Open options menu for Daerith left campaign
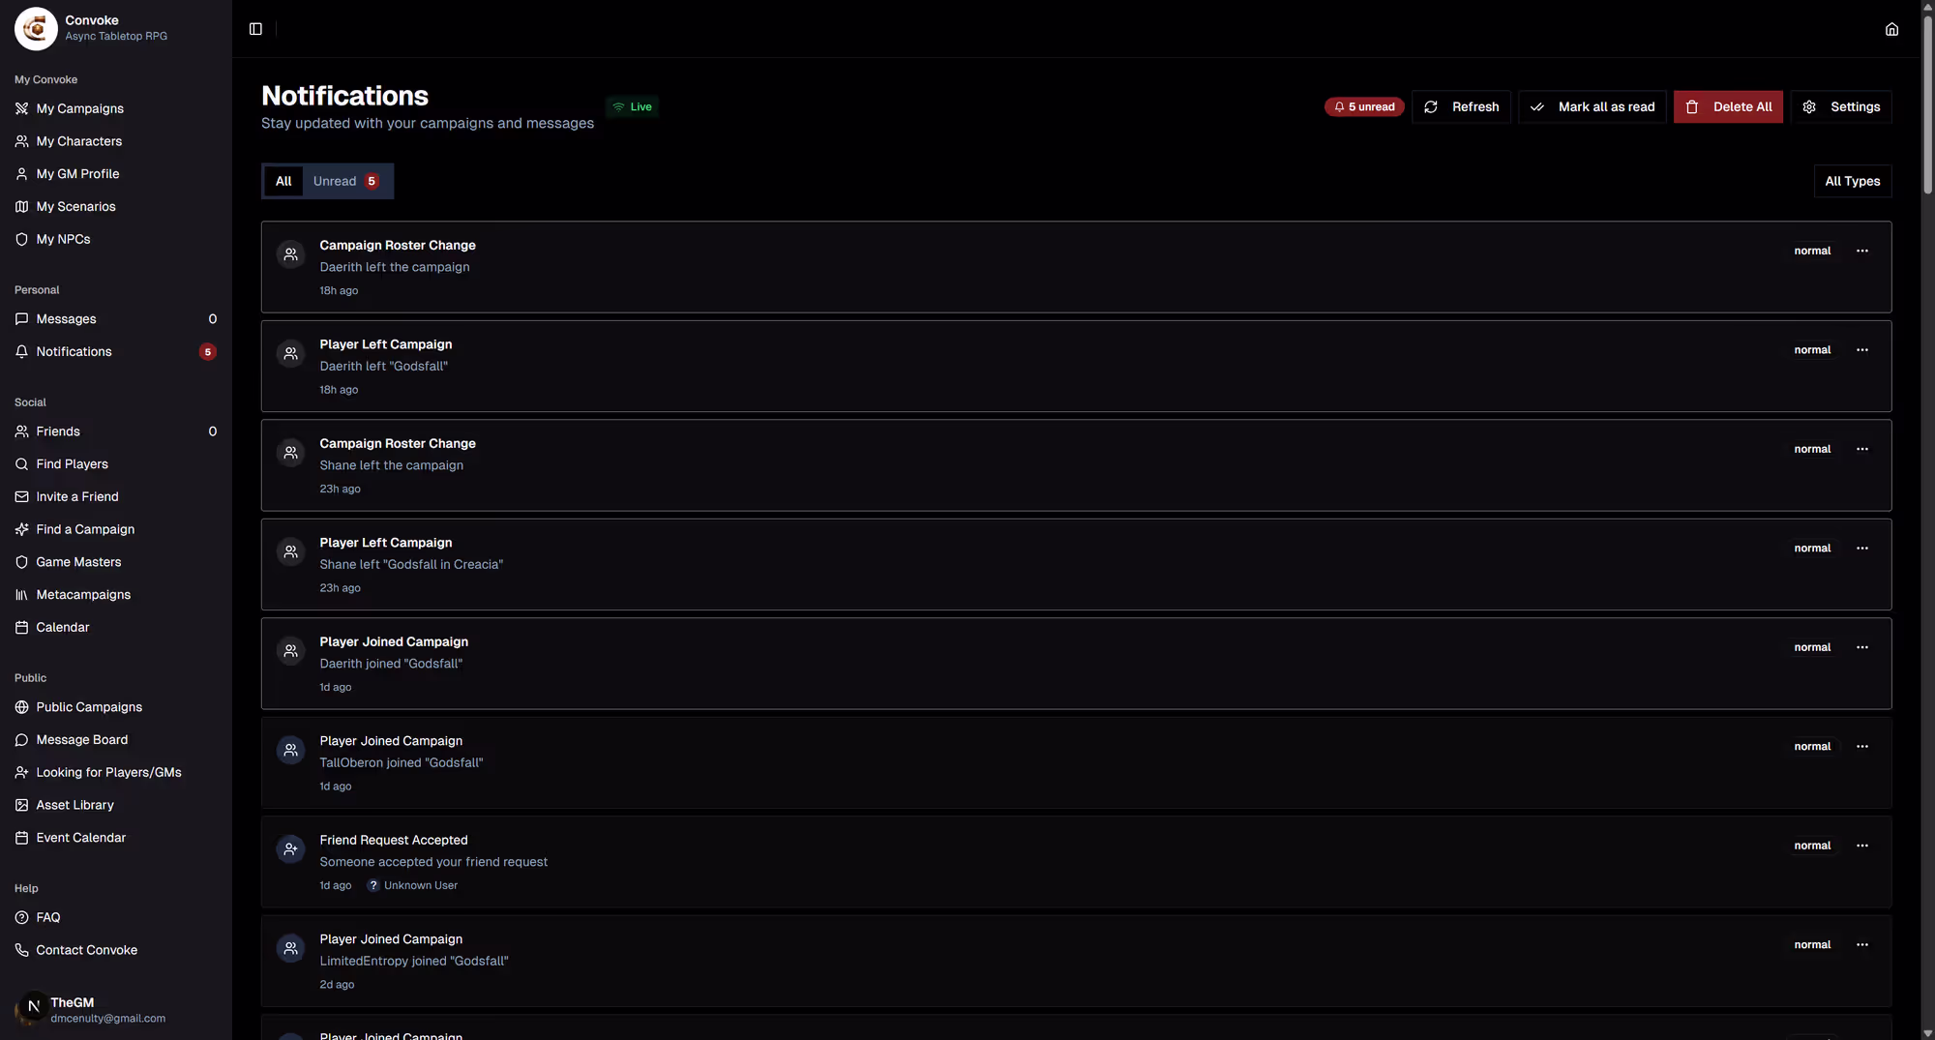Viewport: 1935px width, 1040px height. (x=1861, y=252)
